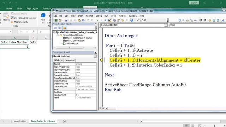Click the Excel sheet horizontal scrollbar

[x=182, y=121]
